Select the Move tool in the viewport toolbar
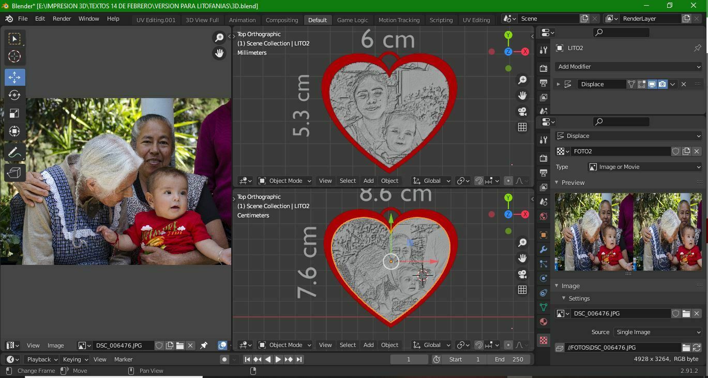 14,77
